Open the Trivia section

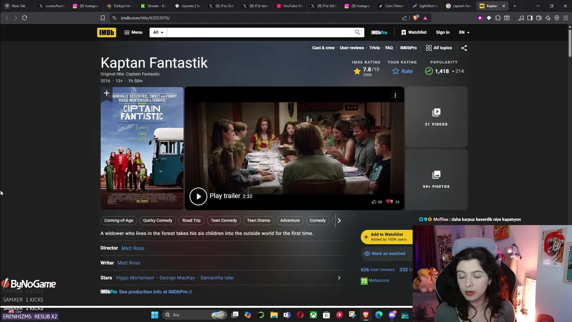(x=374, y=48)
